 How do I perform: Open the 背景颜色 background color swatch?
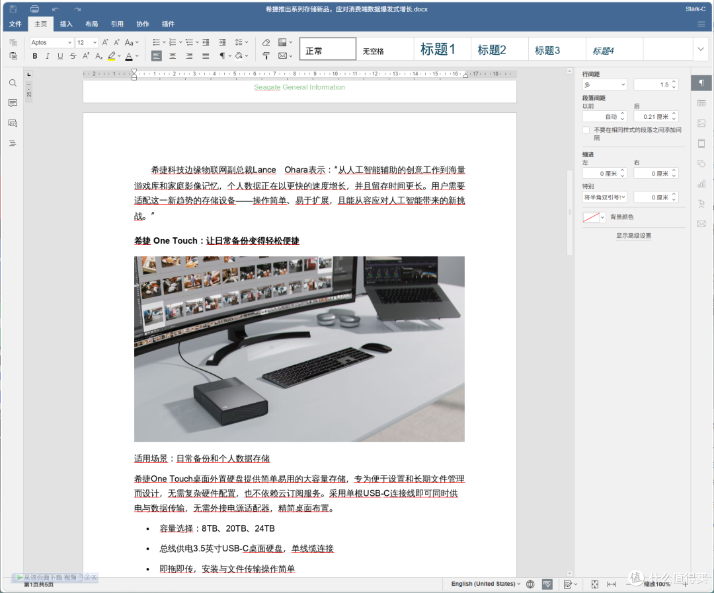594,217
